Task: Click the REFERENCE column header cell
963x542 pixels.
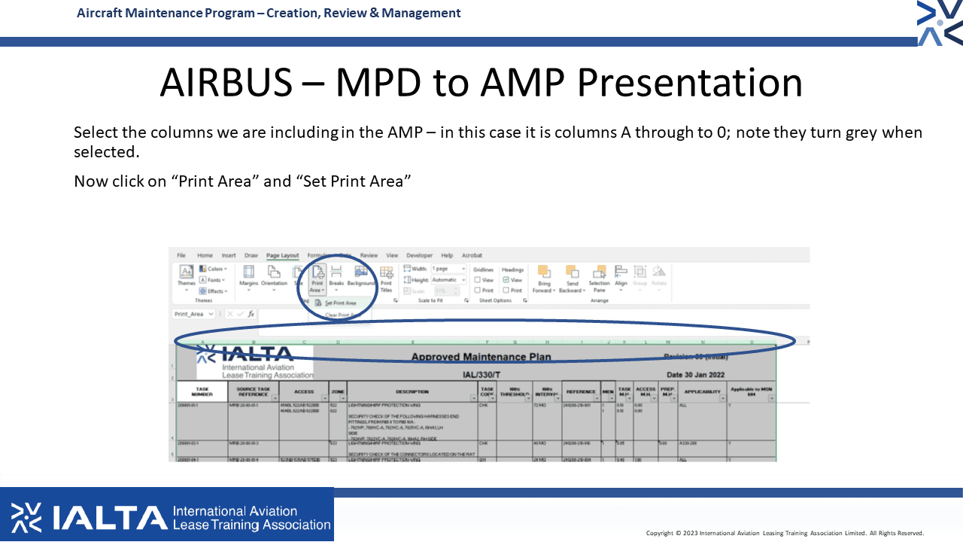Action: (x=580, y=391)
